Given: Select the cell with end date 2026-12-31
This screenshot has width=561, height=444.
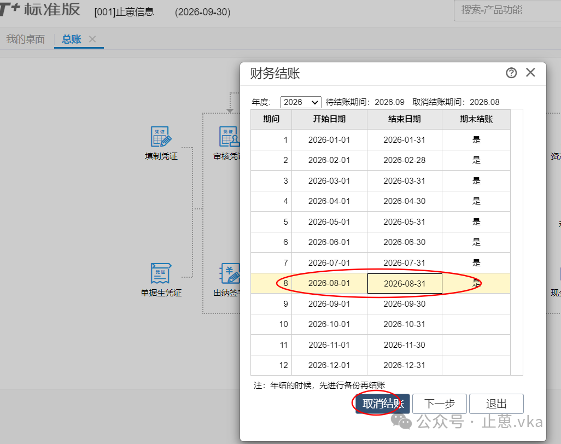Looking at the screenshot, I should [404, 365].
